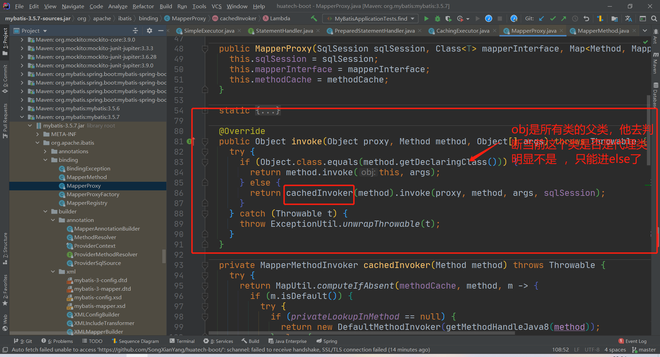The width and height of the screenshot is (660, 357).
Task: Click the Build project hammer icon
Action: click(313, 19)
